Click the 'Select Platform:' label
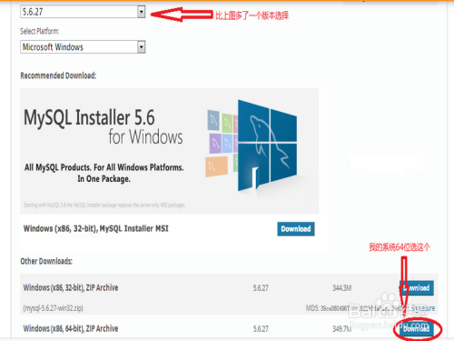454x341 pixels. (40, 31)
